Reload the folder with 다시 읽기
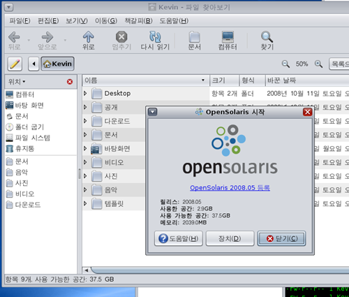 [155, 41]
